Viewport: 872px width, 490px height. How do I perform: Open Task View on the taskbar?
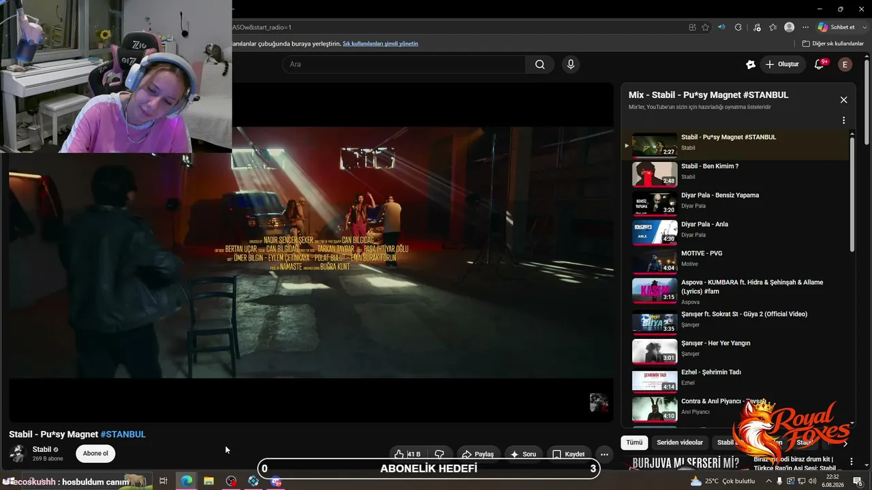coord(163,481)
